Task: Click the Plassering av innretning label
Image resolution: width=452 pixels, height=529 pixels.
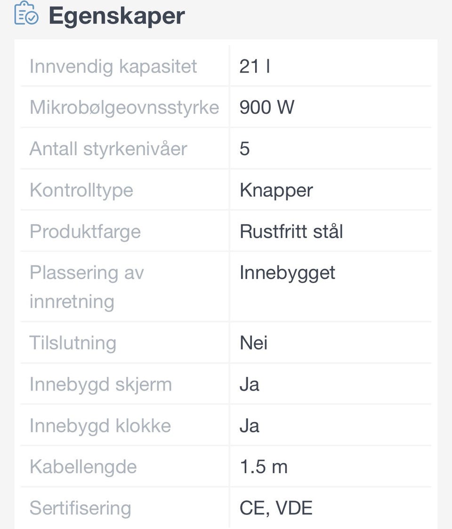Action: 87,287
